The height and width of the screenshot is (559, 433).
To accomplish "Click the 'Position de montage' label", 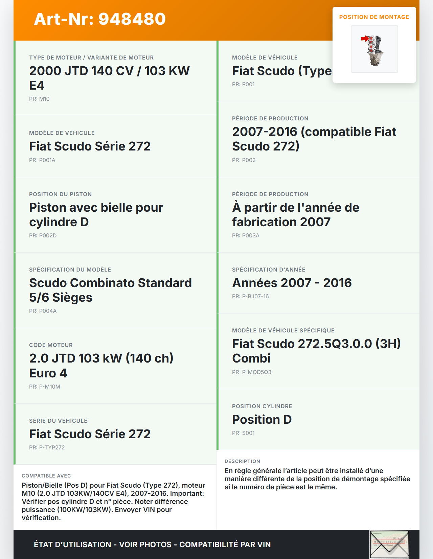I will tap(374, 17).
